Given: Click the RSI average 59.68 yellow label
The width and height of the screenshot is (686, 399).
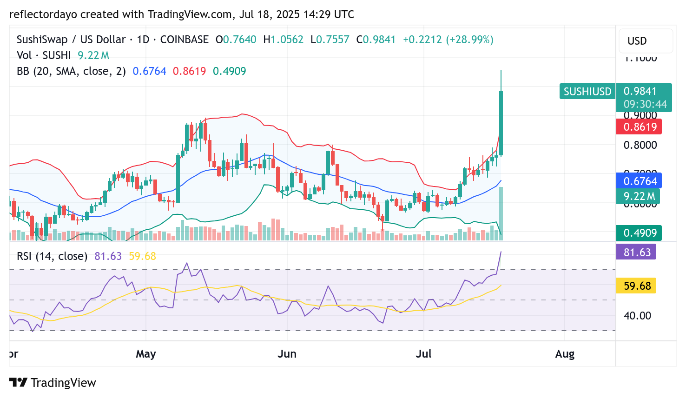Looking at the screenshot, I should (636, 286).
